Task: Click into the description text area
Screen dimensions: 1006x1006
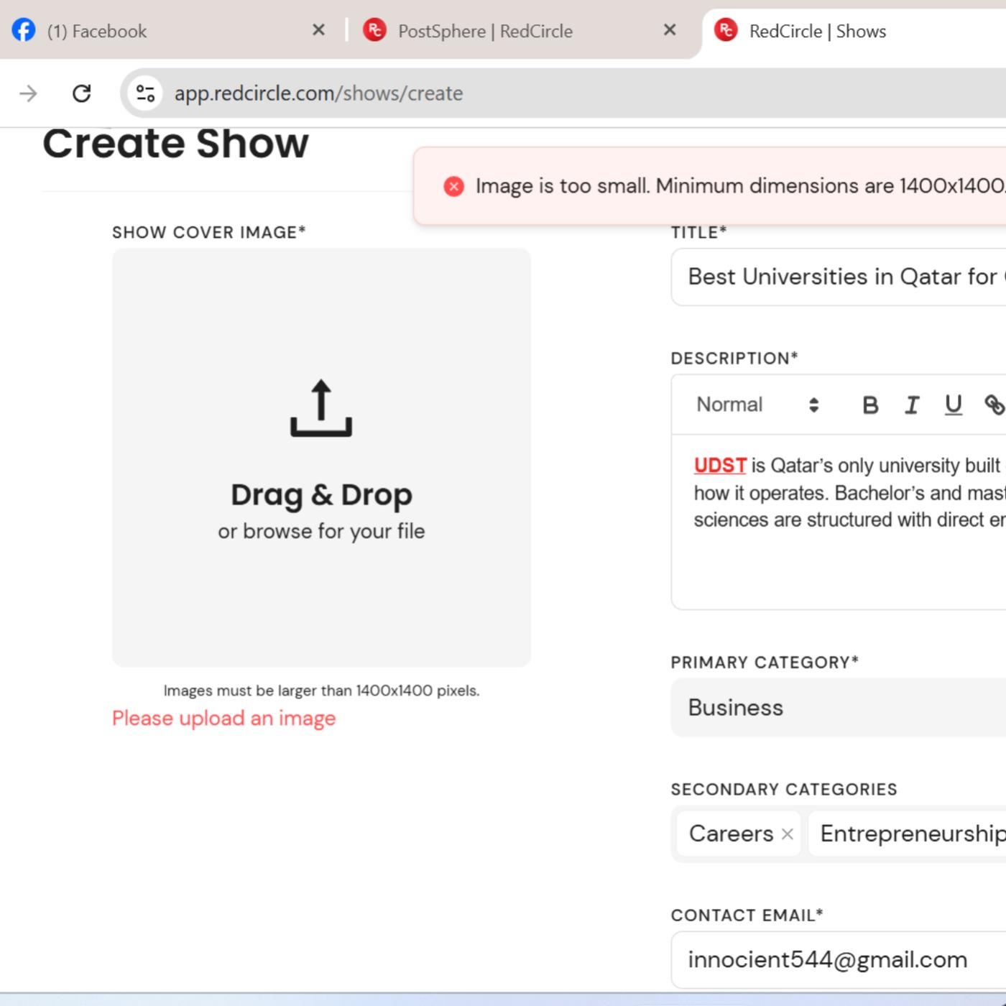Action: click(839, 522)
